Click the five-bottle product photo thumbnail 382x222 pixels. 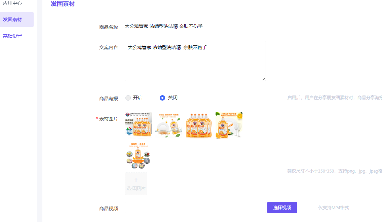199,125
